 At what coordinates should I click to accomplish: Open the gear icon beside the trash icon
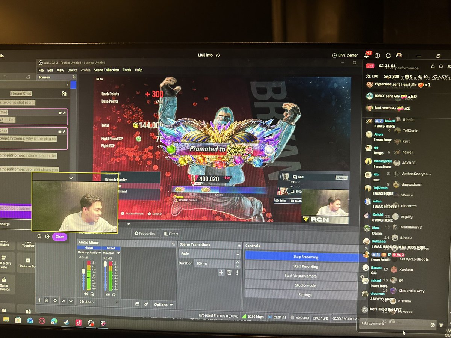tap(55, 301)
